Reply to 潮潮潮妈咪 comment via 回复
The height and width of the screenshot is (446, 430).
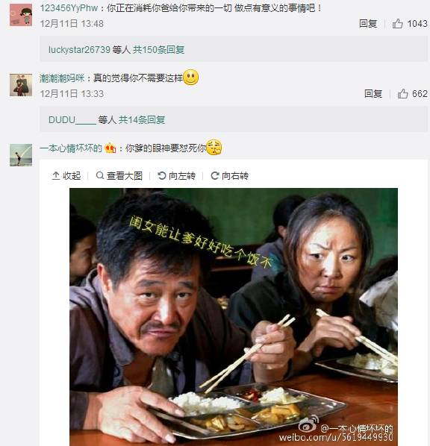tap(373, 93)
